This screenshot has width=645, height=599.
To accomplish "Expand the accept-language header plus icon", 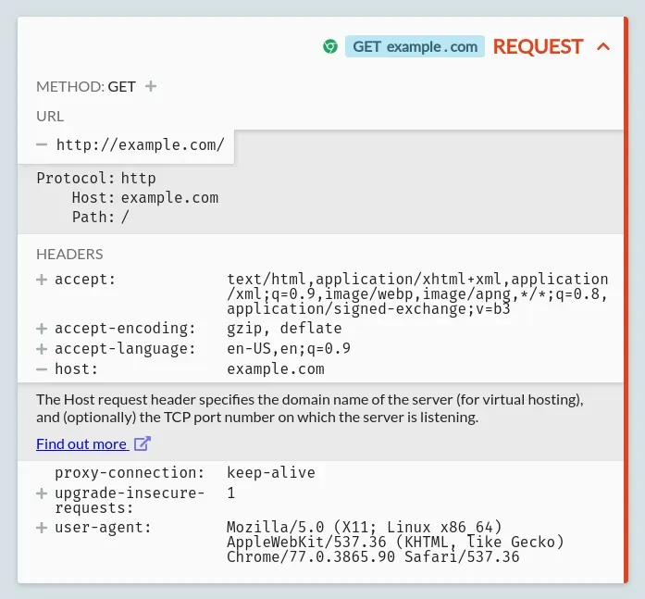I will point(42,349).
